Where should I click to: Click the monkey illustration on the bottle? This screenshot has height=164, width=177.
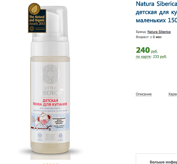tap(42, 122)
